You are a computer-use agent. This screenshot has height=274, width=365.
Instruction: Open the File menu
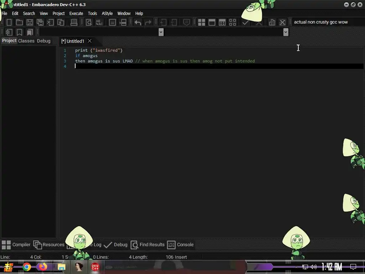coord(4,14)
